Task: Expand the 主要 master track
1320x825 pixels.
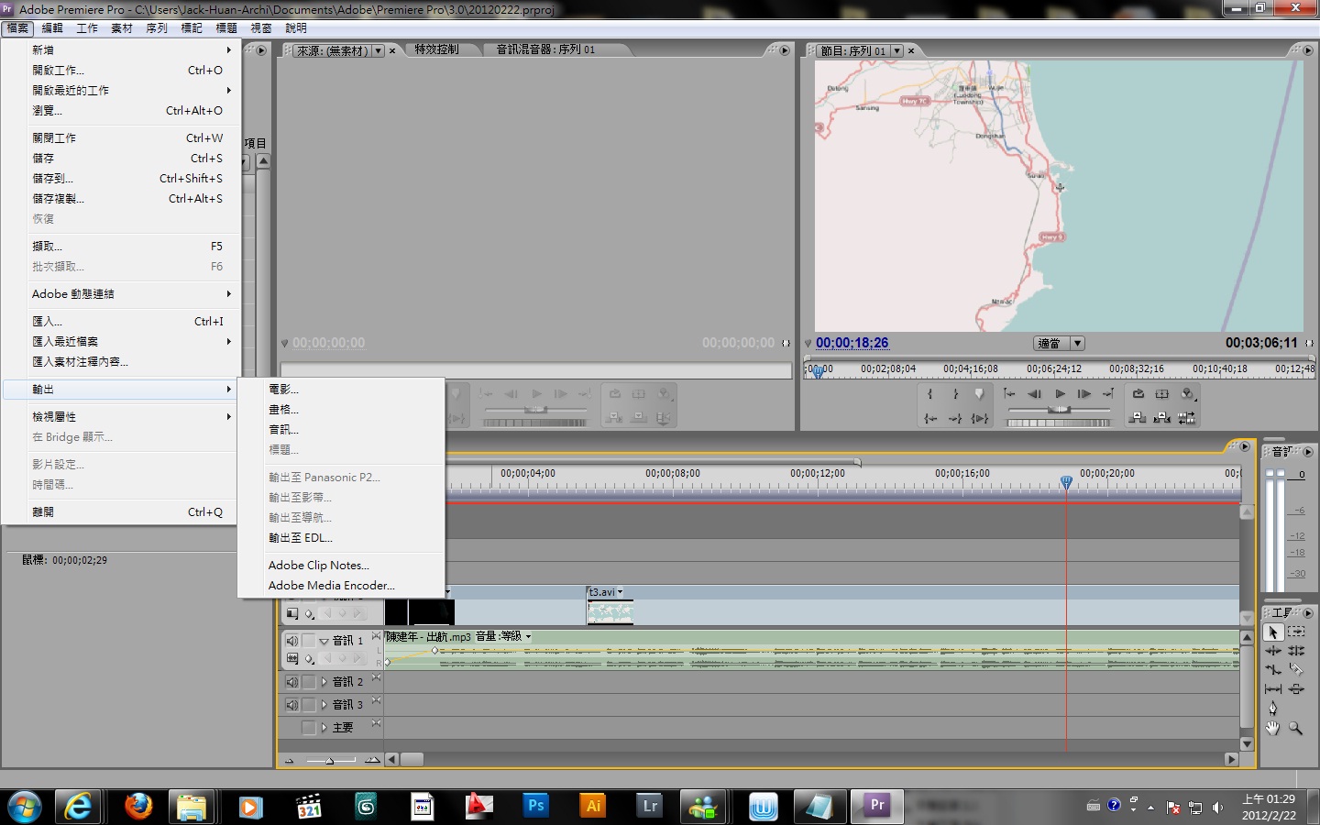Action: [x=324, y=728]
